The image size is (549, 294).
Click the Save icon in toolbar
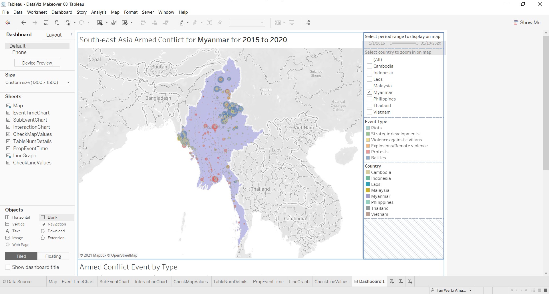(x=46, y=23)
